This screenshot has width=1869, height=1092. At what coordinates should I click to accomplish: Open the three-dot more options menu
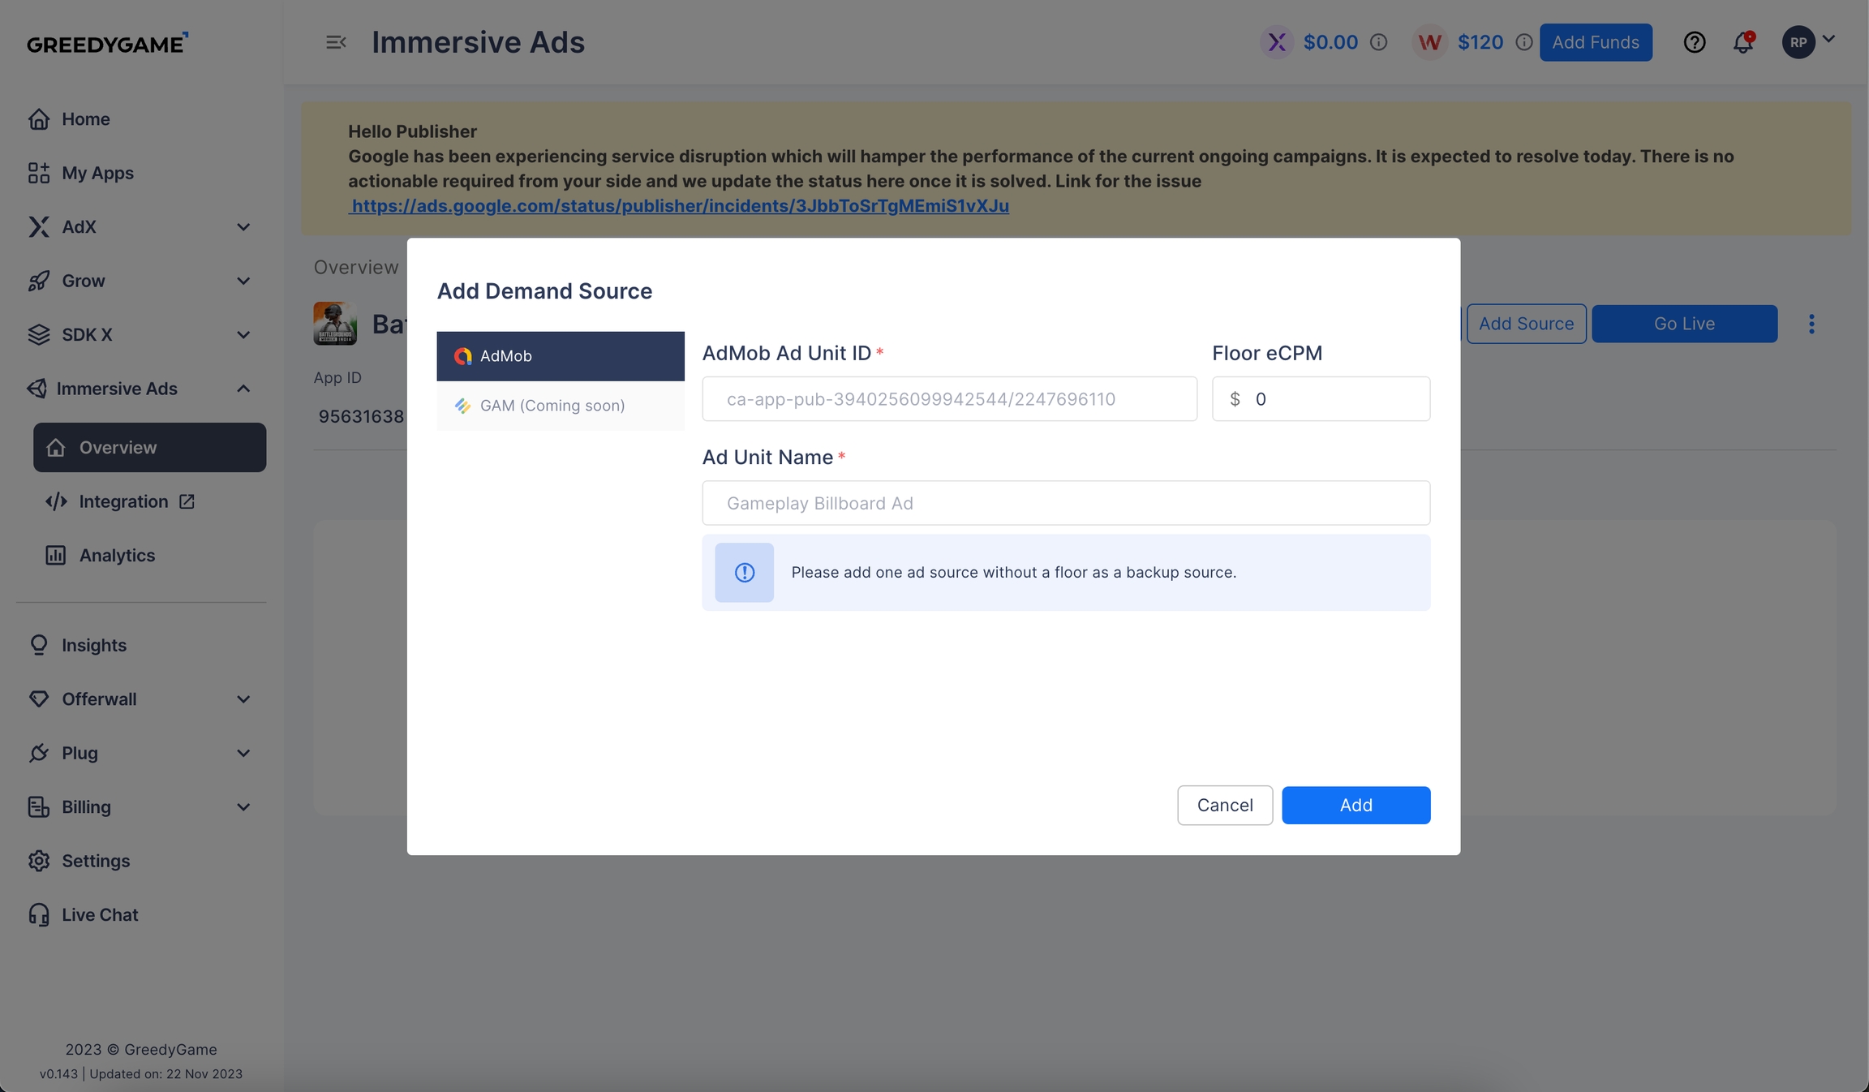coord(1811,324)
